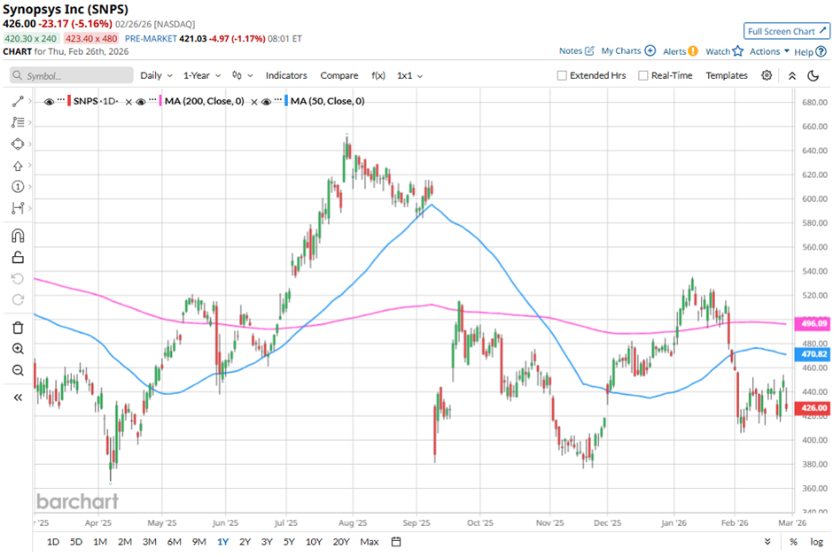Switch to dark mode moon icon
This screenshot has width=833, height=557.
point(813,75)
